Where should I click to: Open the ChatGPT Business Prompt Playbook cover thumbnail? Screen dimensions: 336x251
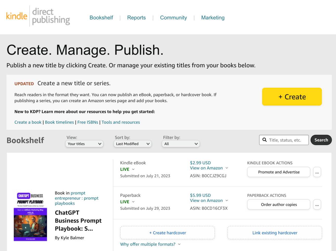[x=30, y=216]
